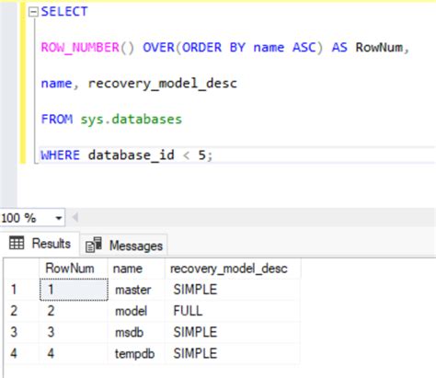Switch to the Results tab
This screenshot has height=378, width=436.
coord(40,244)
